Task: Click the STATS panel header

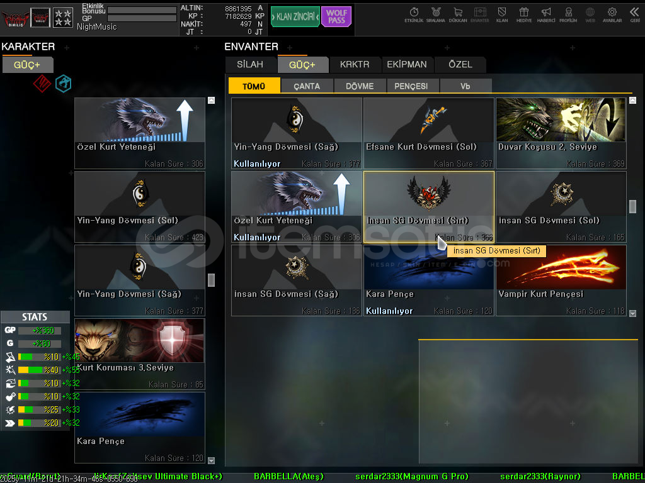Action: (35, 317)
